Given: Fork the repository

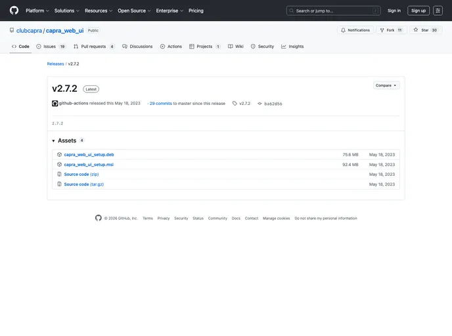Looking at the screenshot, I should [x=392, y=30].
